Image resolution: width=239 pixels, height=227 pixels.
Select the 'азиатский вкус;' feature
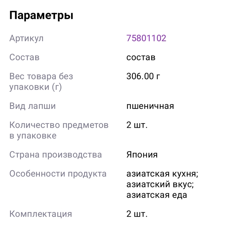tap(159, 185)
